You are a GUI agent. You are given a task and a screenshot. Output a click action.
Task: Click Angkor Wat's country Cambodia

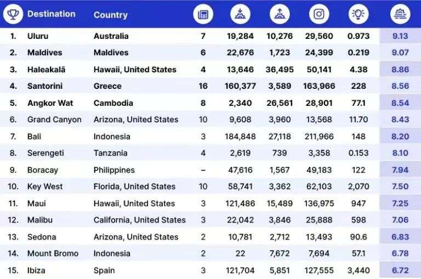113,103
